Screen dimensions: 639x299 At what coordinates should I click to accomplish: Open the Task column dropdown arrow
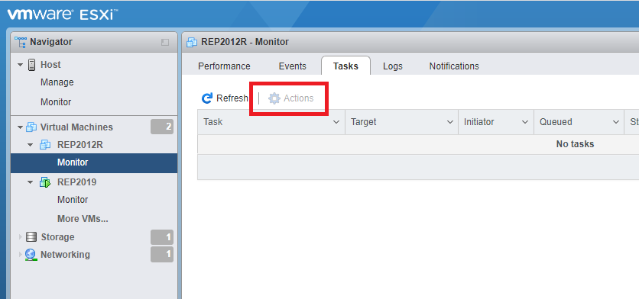point(336,122)
